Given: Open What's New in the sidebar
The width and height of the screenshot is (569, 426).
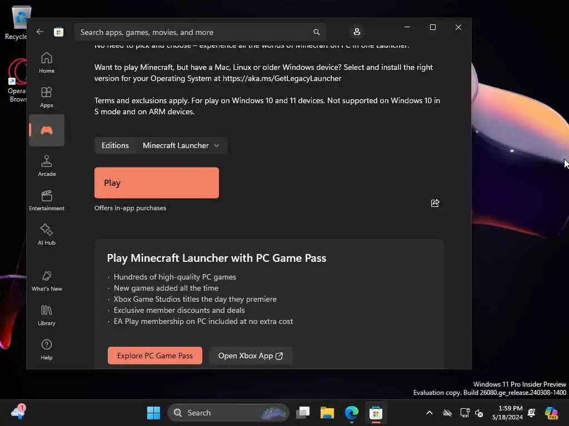Looking at the screenshot, I should pyautogui.click(x=47, y=281).
